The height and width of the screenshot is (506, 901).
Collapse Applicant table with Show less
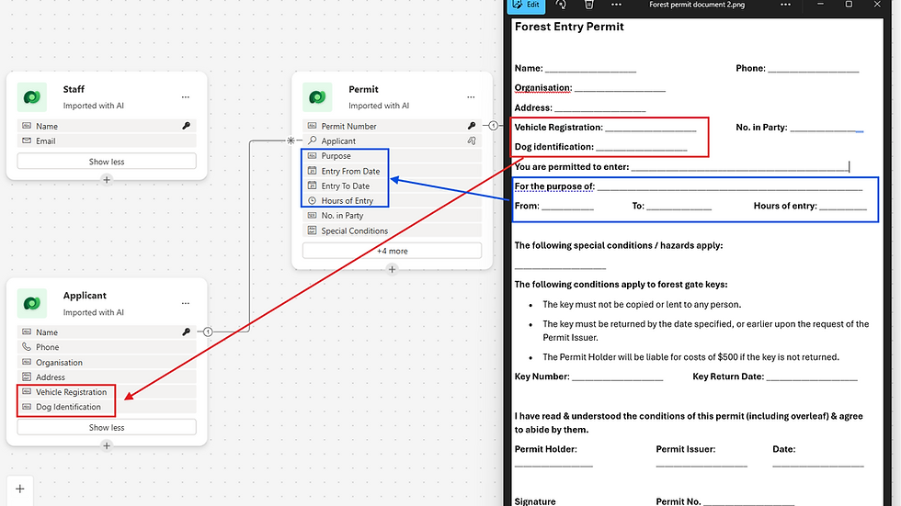[107, 427]
